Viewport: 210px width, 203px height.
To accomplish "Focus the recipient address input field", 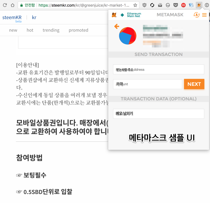I will (x=159, y=69).
